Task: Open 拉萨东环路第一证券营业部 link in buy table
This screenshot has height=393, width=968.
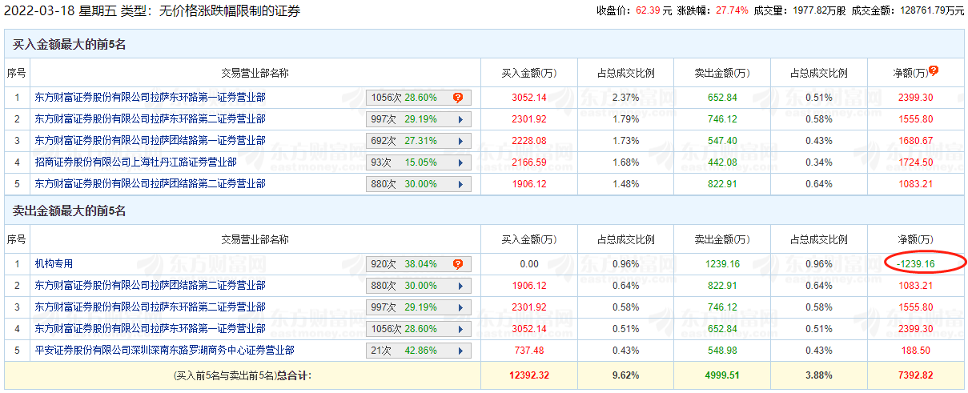Action: pyautogui.click(x=150, y=98)
